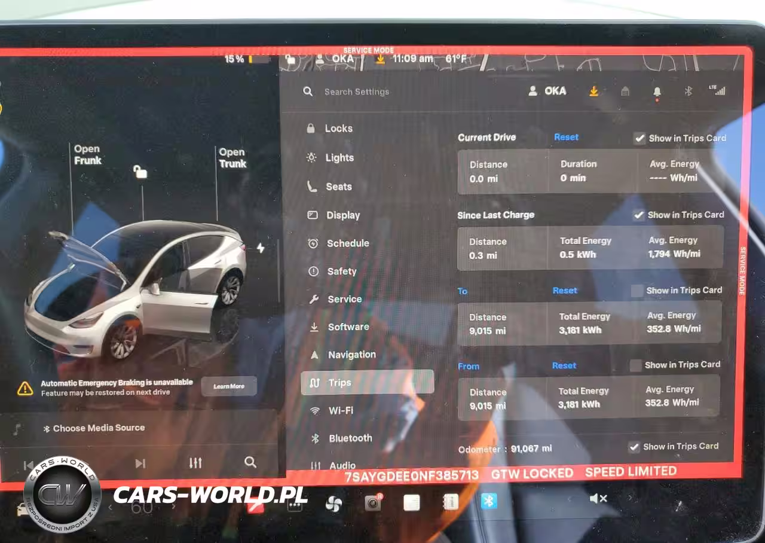Image resolution: width=765 pixels, height=543 pixels.
Task: Enable Show in Trips Card for 'To' trip
Action: (637, 291)
